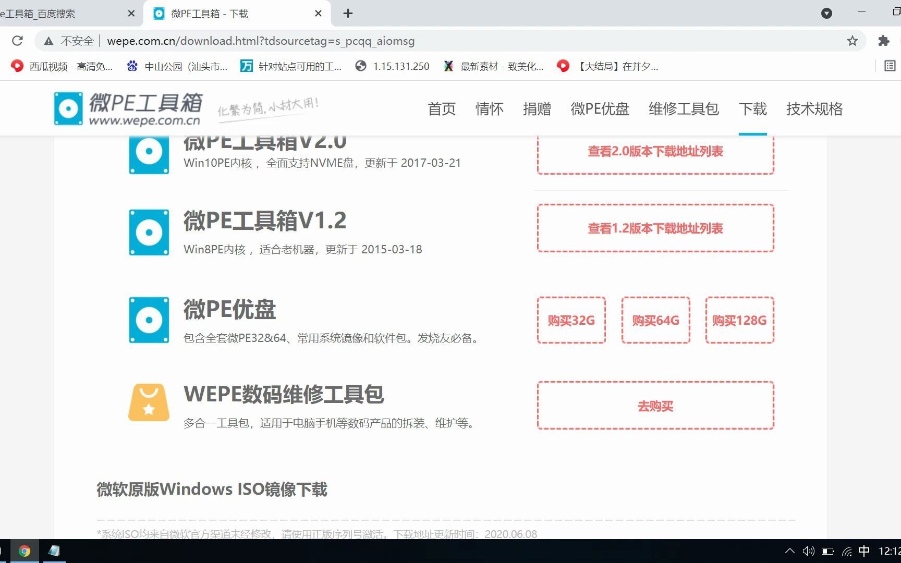Show hidden tray icons chevron
901x563 pixels.
point(790,551)
